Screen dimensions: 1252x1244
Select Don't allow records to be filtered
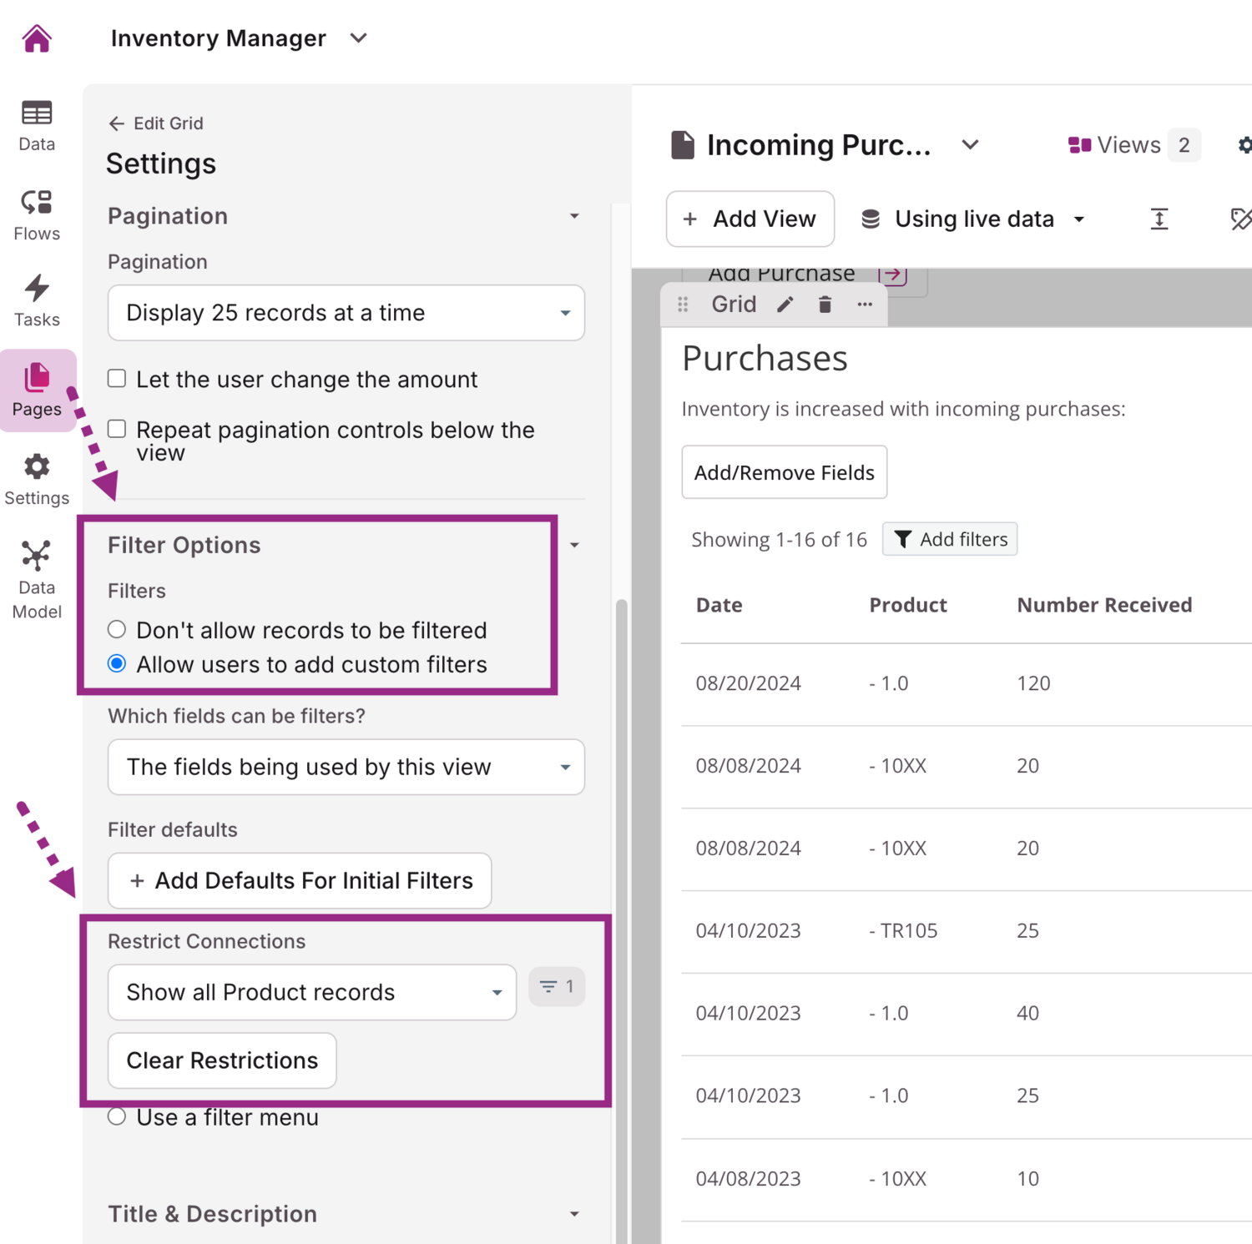point(118,629)
